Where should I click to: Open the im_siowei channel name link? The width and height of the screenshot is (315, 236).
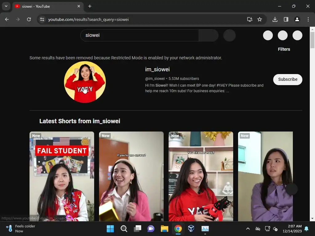[157, 69]
